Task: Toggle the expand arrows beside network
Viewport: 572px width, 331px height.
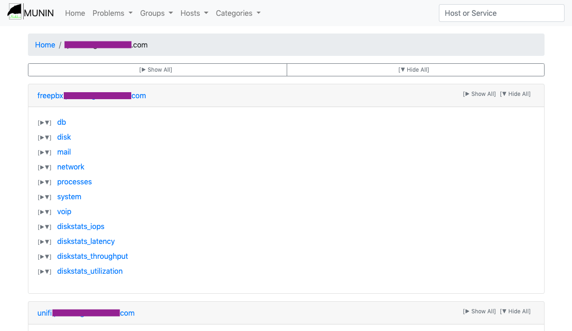Action: pyautogui.click(x=45, y=168)
